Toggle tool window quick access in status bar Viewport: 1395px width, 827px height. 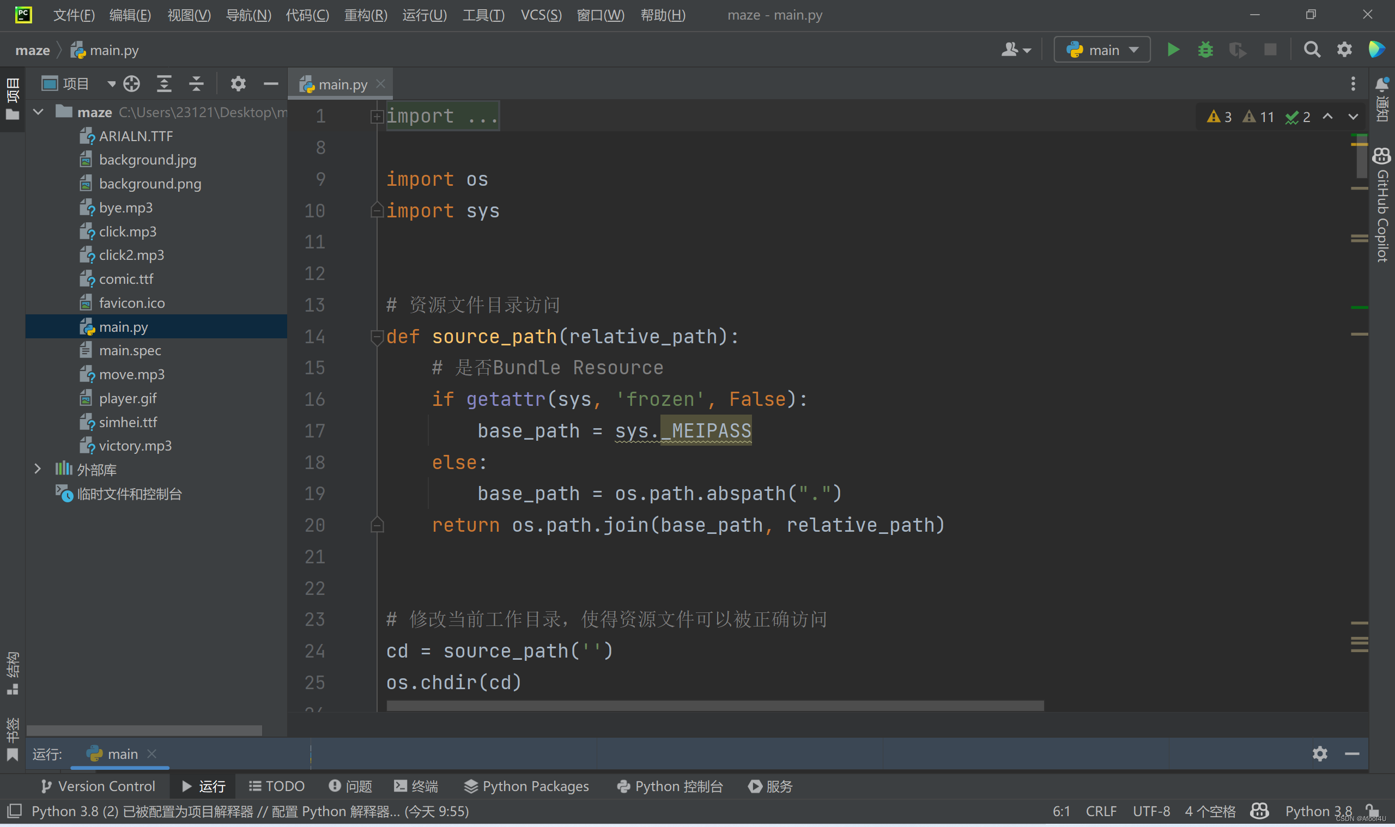pos(14,811)
